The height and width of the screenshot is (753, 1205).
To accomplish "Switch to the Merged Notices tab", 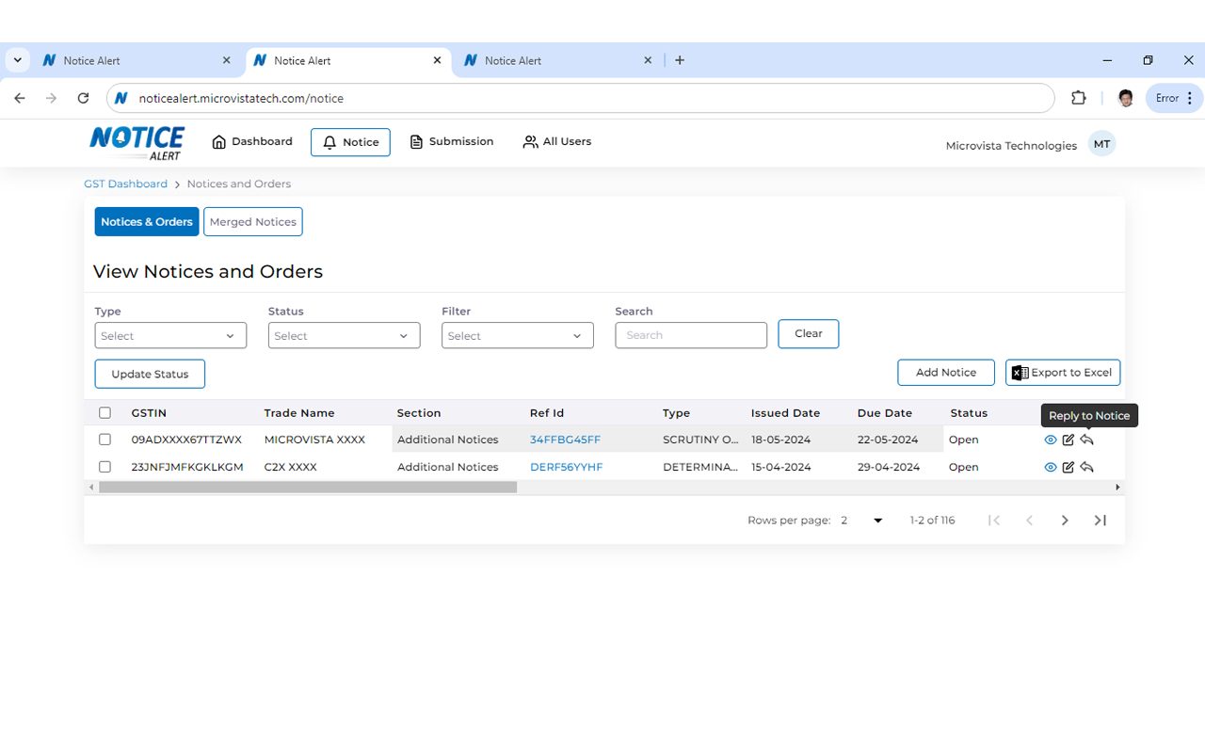I will (252, 222).
